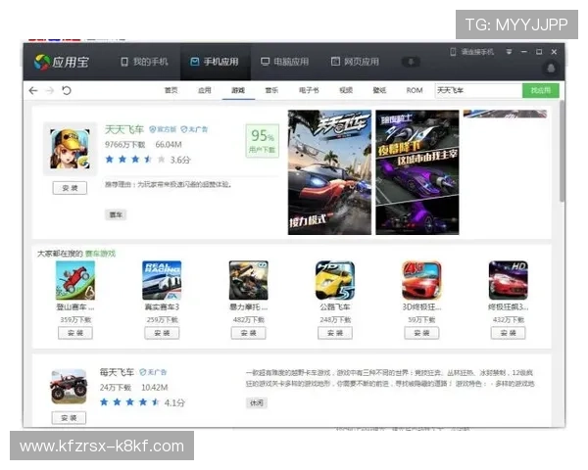Install 3D终极狂飙 with 59万 downloads

tap(421, 333)
